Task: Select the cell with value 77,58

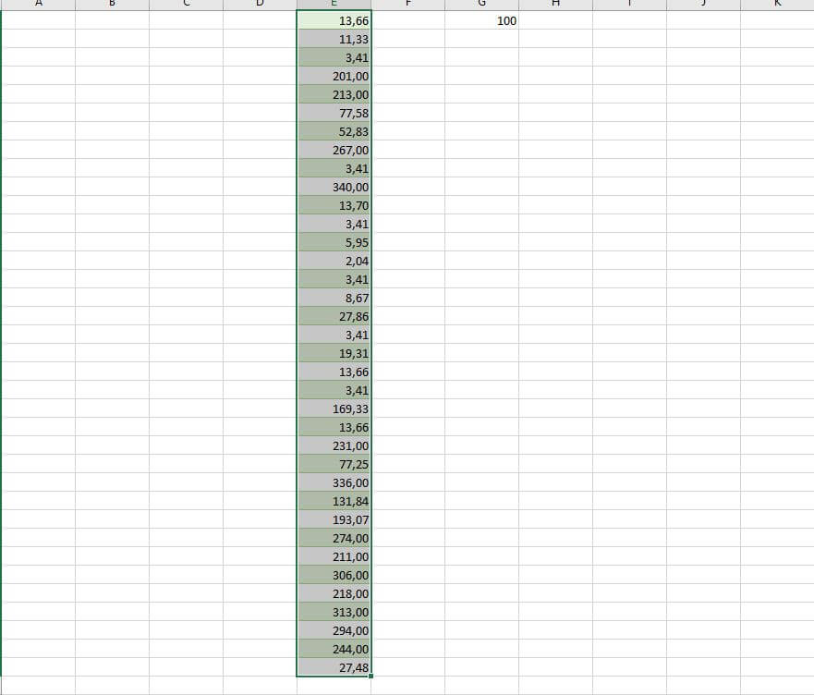Action: [334, 113]
